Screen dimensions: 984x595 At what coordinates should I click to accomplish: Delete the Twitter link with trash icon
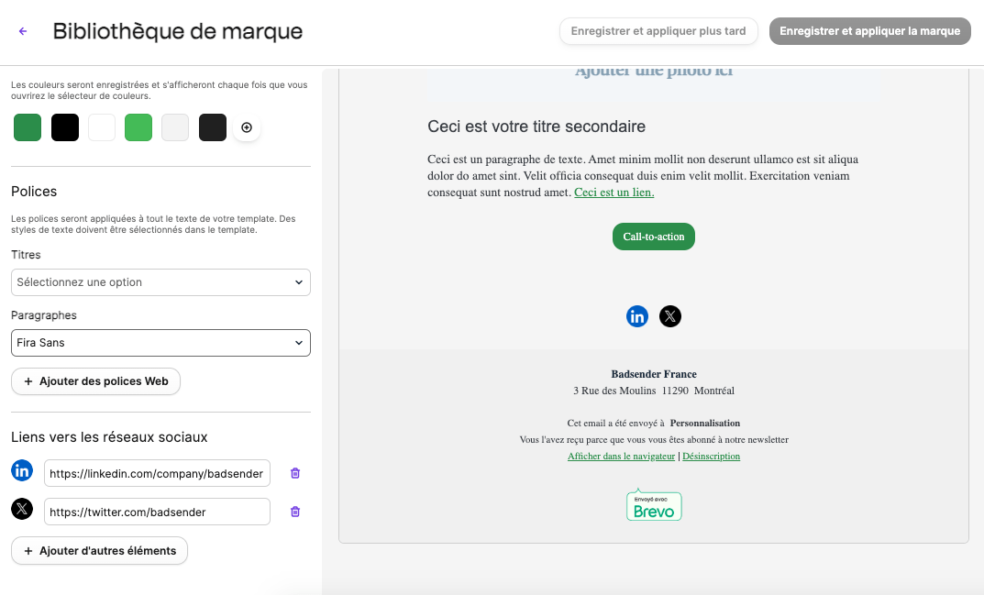295,512
